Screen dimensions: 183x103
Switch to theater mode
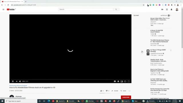[x=125, y=81]
